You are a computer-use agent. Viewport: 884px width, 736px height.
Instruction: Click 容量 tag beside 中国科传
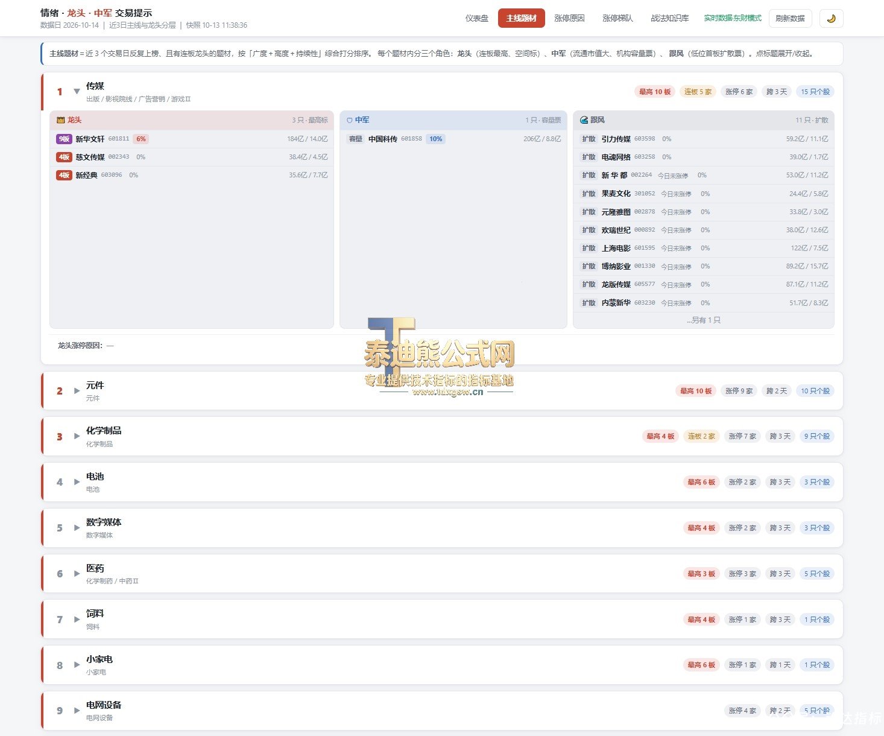[356, 139]
